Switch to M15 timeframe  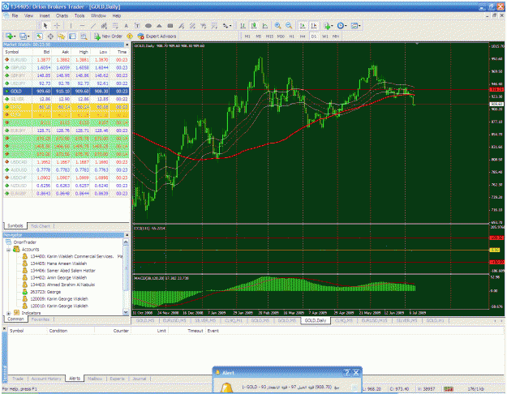[269, 36]
